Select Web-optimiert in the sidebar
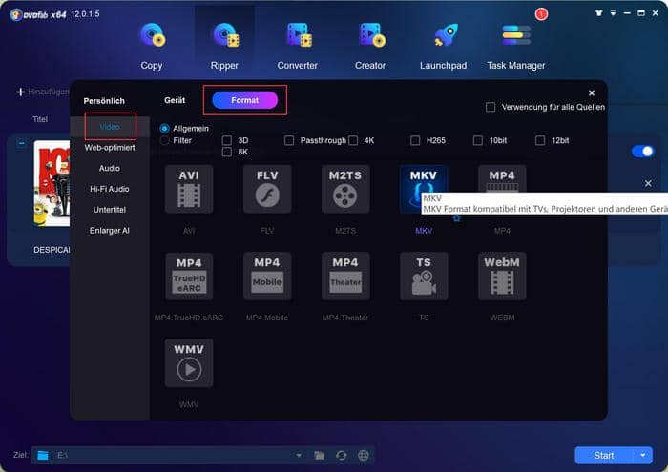This screenshot has height=472, width=668. click(110, 148)
